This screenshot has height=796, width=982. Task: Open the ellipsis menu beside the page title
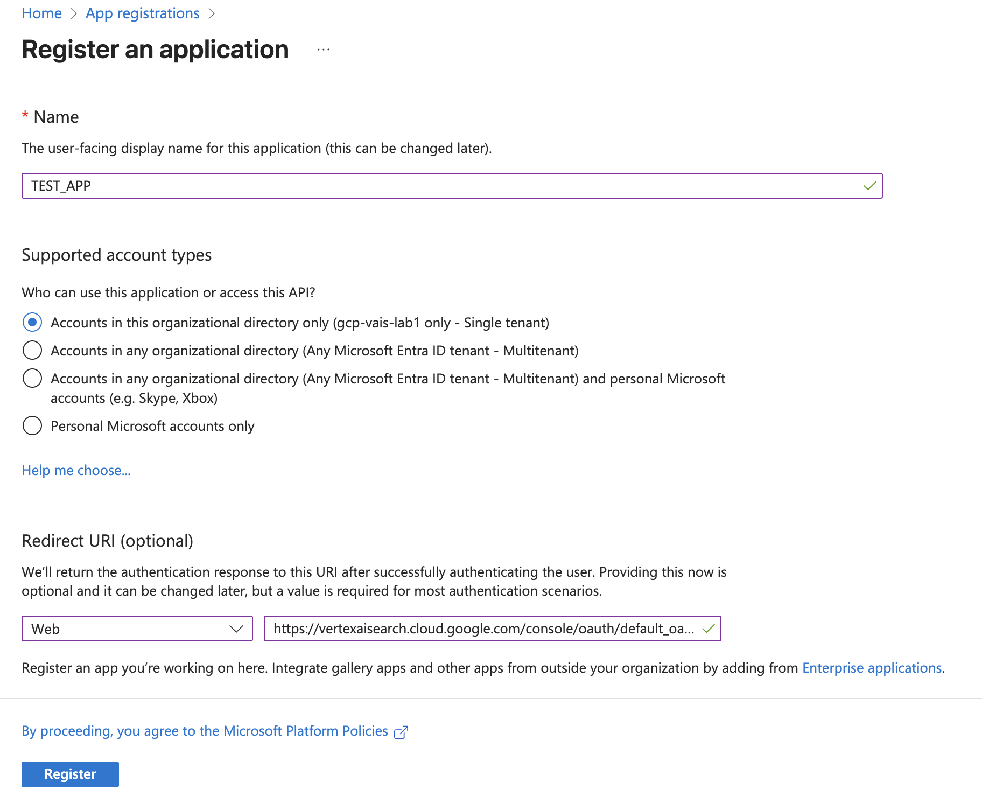[323, 50]
